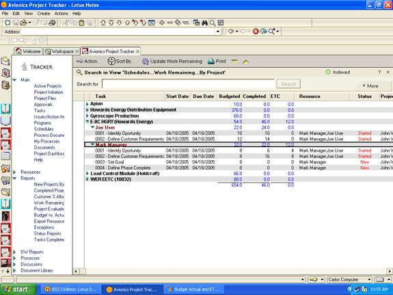Image resolution: width=393 pixels, height=295 pixels.
Task: Open Exceptions under Reports
Action: pyautogui.click(x=44, y=227)
